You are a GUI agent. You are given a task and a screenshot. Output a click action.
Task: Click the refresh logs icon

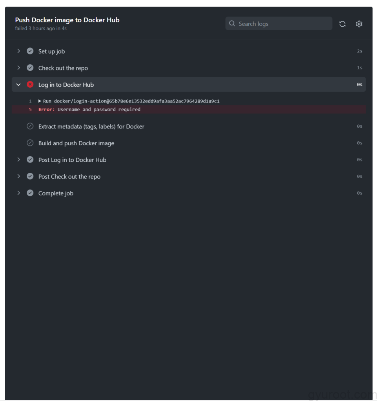(x=342, y=24)
